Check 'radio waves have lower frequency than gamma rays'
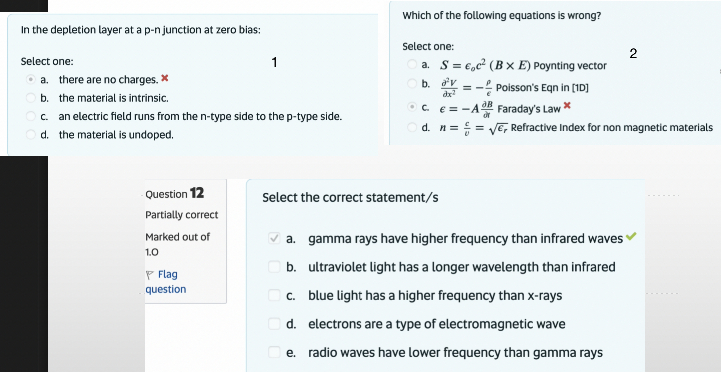Image resolution: width=721 pixels, height=372 pixels. pos(274,352)
